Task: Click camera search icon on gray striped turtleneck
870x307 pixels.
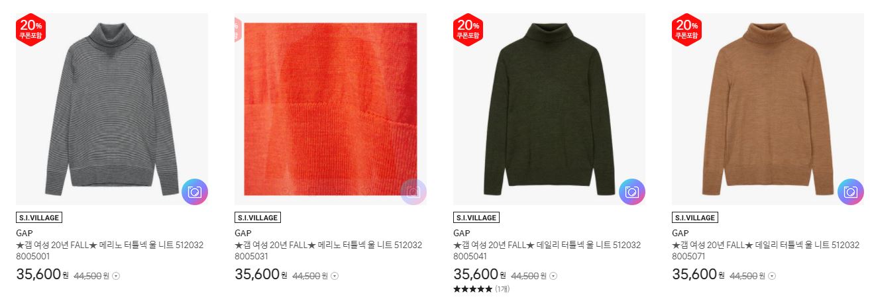Action: click(195, 192)
